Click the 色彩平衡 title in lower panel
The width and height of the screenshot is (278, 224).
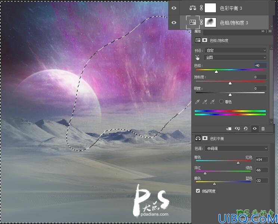click(x=217, y=139)
